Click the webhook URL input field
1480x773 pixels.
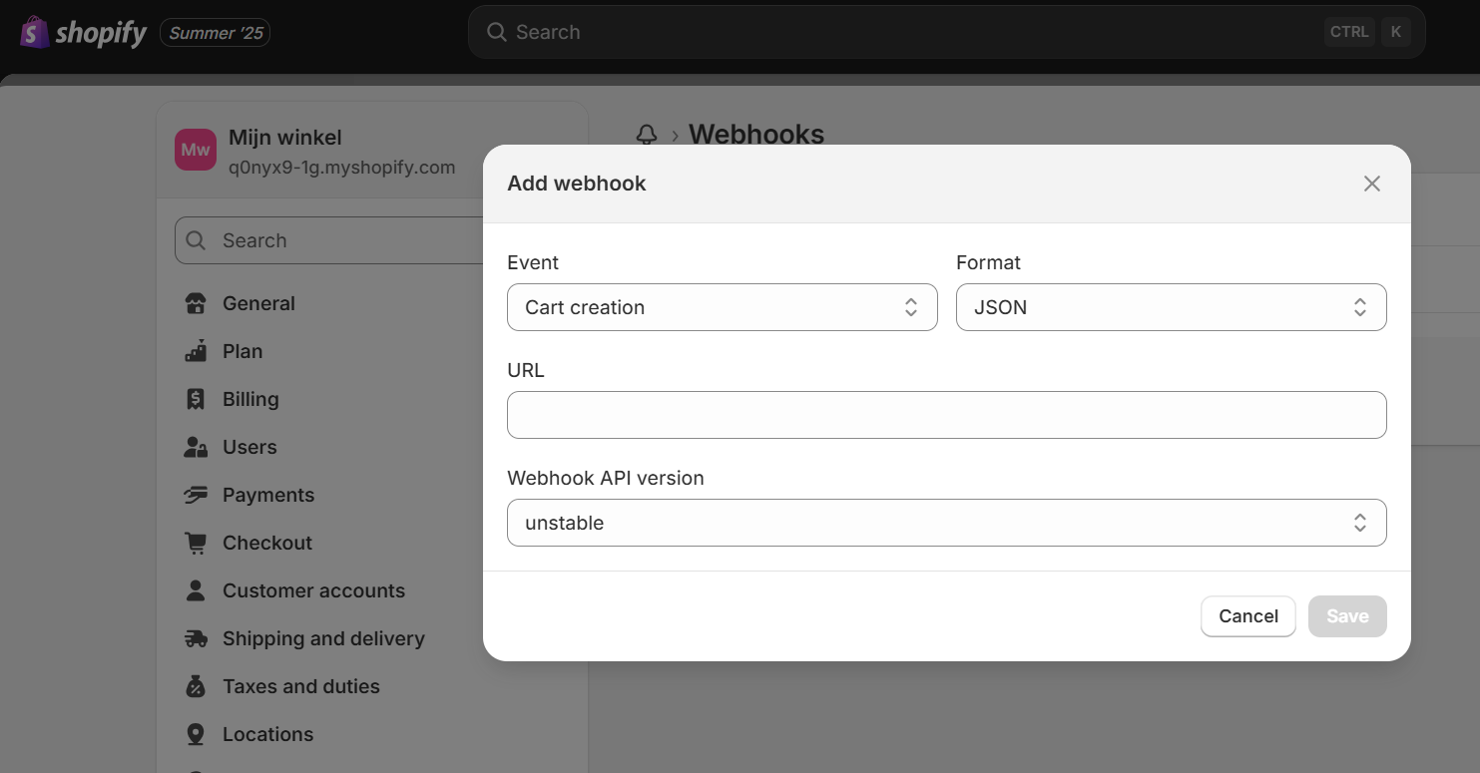tap(946, 415)
